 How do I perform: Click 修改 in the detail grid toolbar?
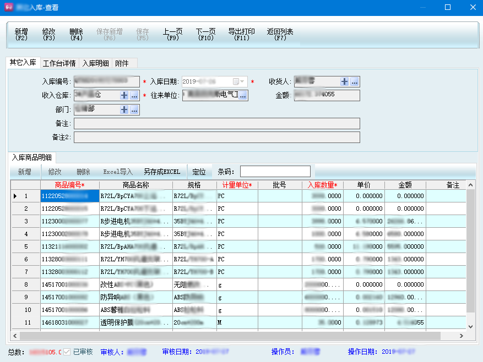click(x=55, y=172)
